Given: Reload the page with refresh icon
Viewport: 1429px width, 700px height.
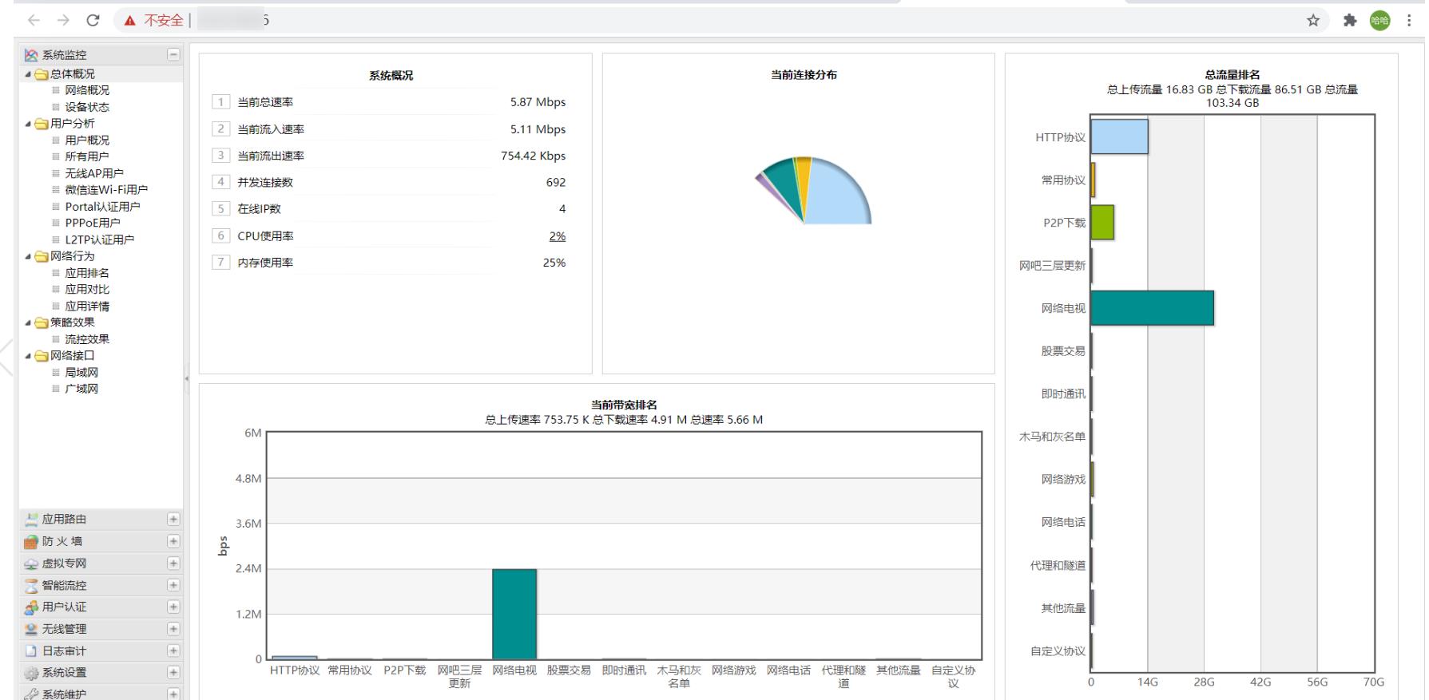Looking at the screenshot, I should coord(93,21).
